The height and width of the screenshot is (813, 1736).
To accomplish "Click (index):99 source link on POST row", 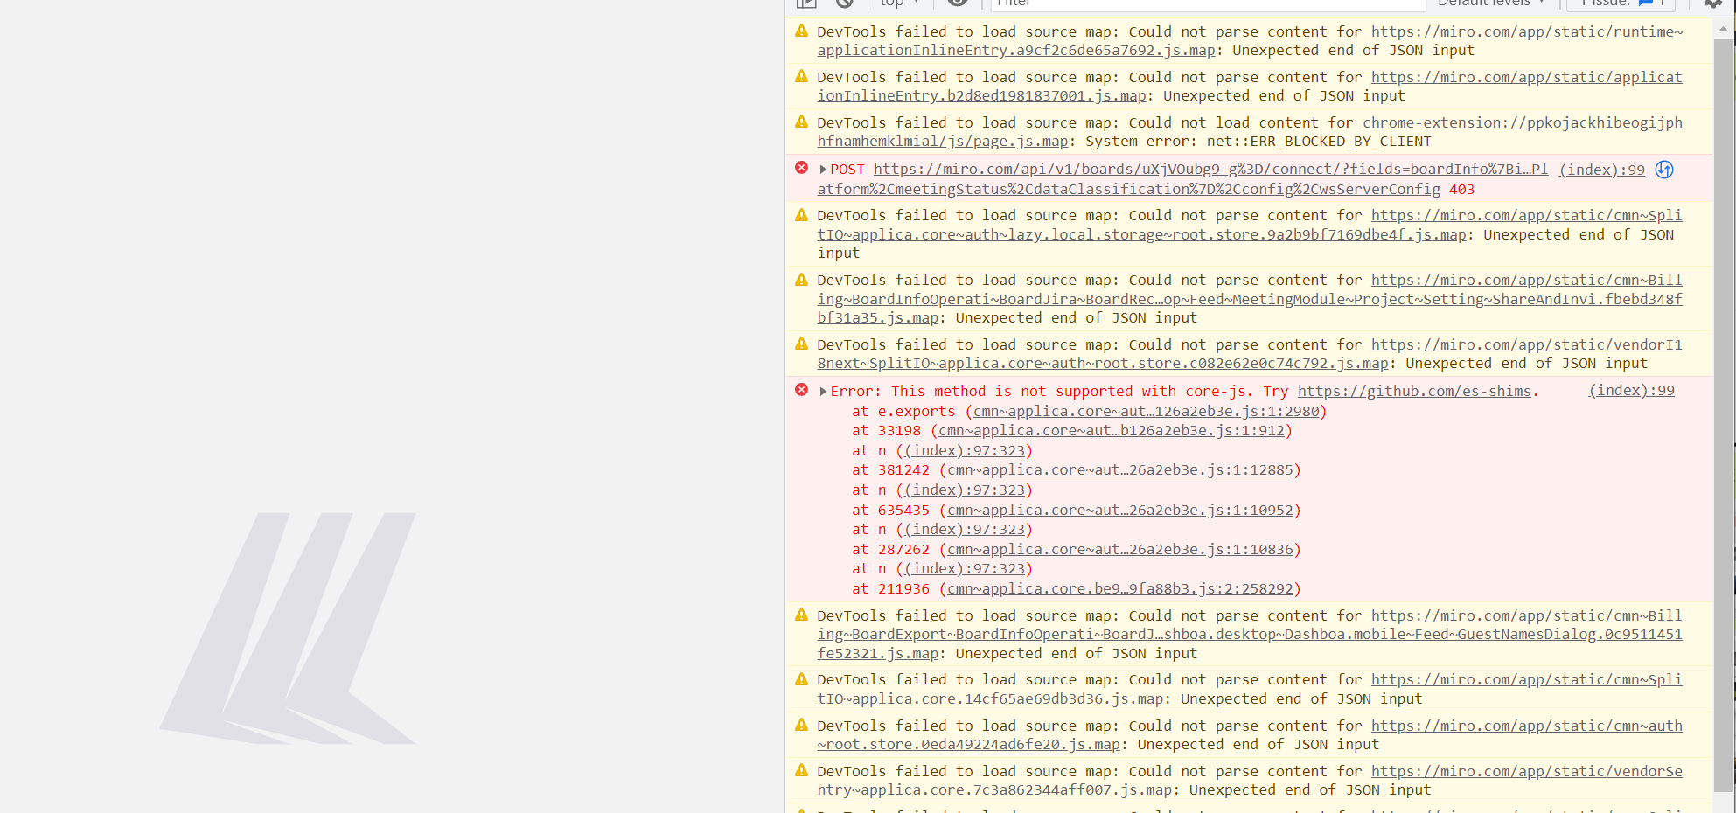I will click(1602, 170).
